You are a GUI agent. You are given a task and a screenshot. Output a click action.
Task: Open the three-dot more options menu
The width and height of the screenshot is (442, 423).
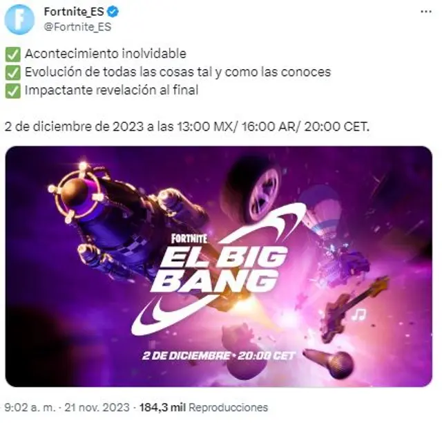426,12
